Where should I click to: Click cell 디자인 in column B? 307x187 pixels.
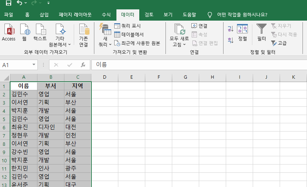[x=51, y=127]
